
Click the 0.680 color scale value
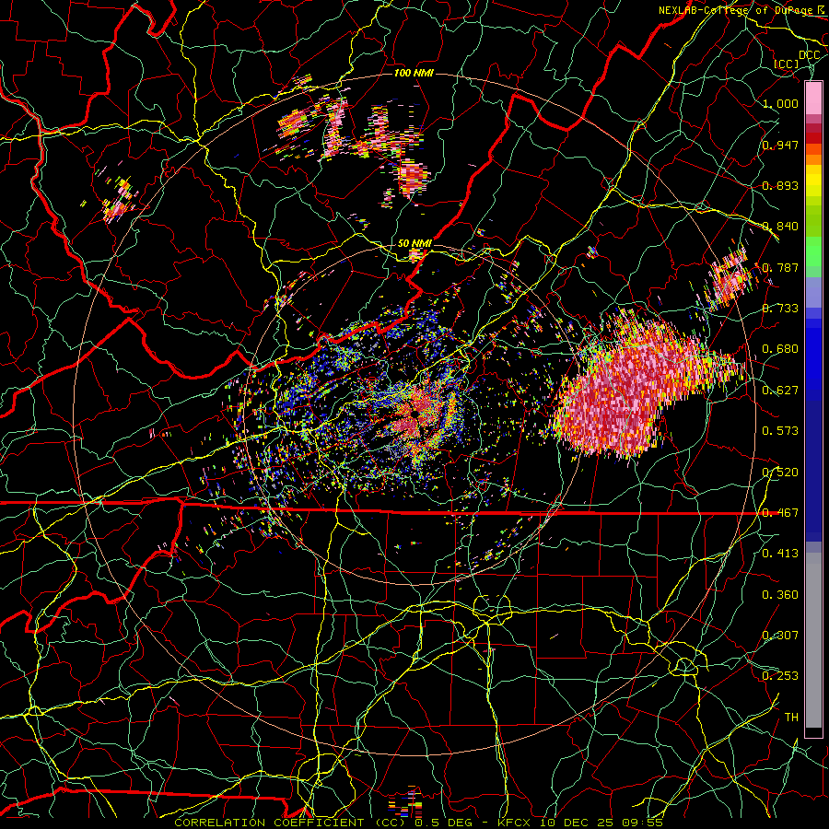tap(780, 349)
